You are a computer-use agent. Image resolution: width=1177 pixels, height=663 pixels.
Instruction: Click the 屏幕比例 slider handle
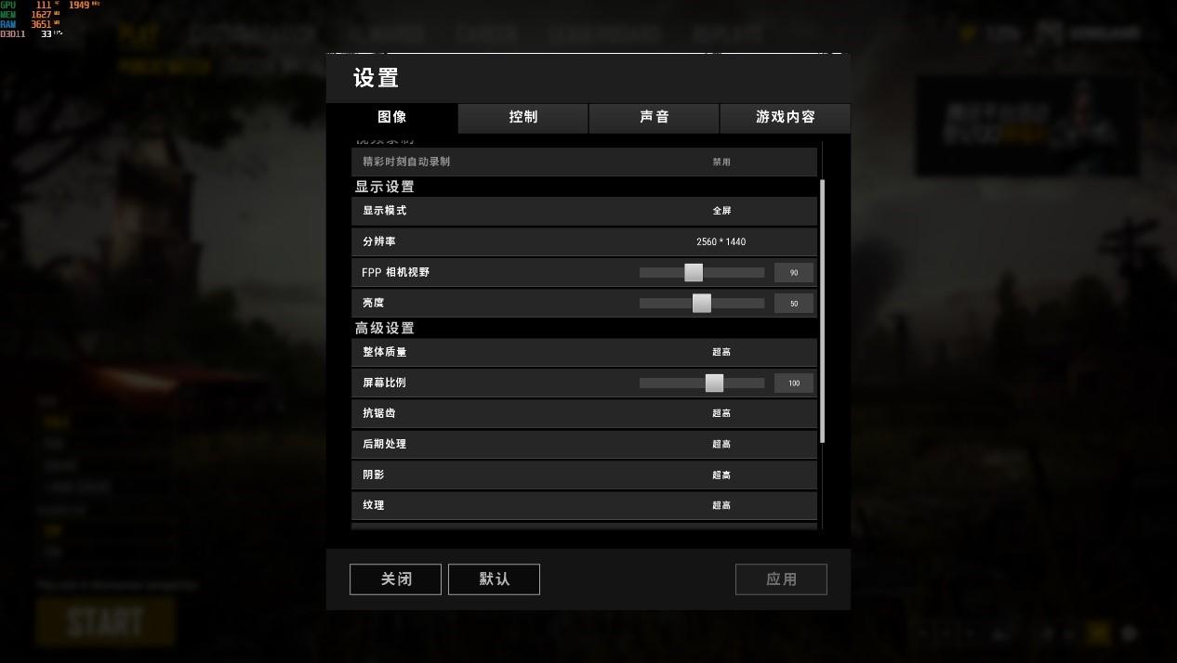714,383
